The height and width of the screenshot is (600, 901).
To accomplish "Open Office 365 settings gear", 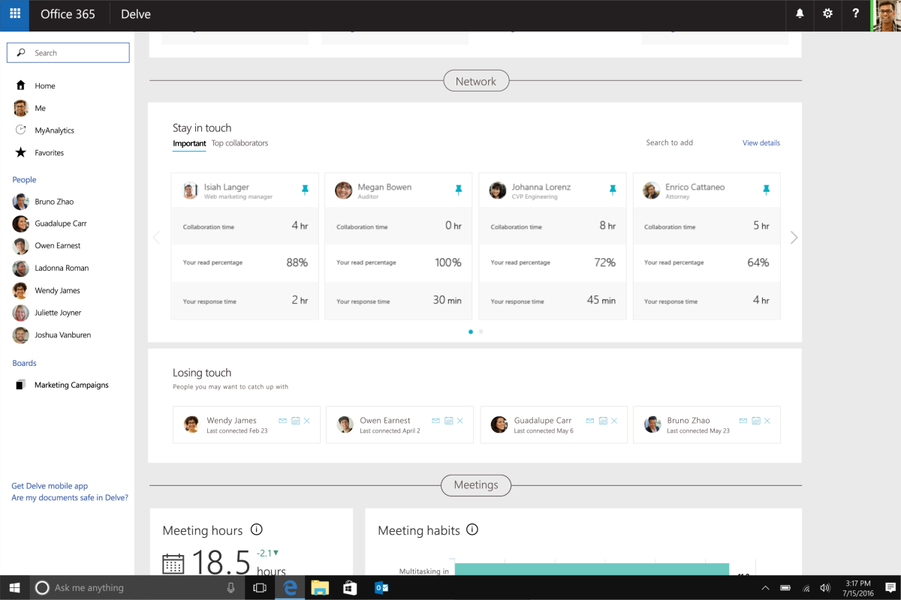I will pos(827,14).
